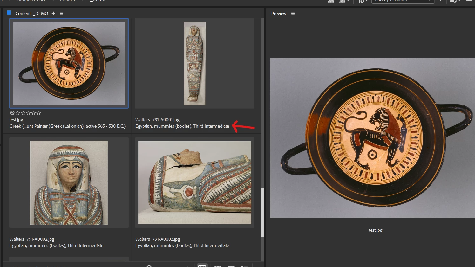Open the Content panel hamburger menu

[61, 13]
